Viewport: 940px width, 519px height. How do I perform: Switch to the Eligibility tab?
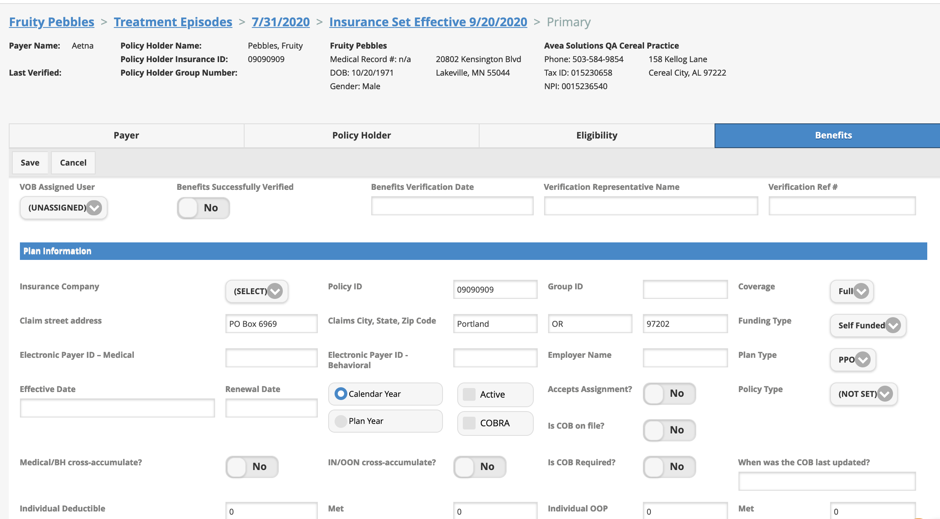coord(596,135)
